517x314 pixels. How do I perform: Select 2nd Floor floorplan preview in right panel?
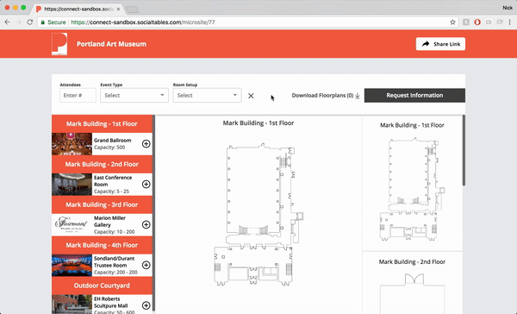[x=412, y=293]
